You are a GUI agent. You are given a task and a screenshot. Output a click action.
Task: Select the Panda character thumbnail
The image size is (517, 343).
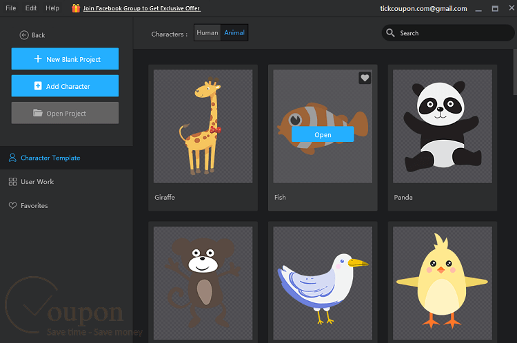coord(443,126)
